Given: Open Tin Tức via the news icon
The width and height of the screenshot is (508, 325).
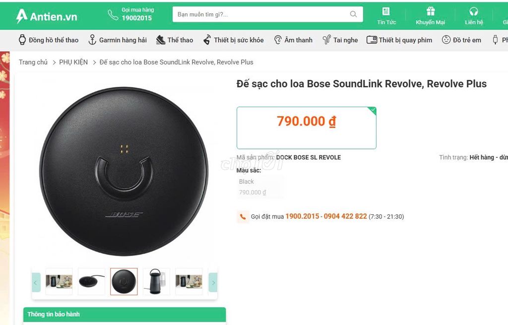Looking at the screenshot, I should point(385,10).
